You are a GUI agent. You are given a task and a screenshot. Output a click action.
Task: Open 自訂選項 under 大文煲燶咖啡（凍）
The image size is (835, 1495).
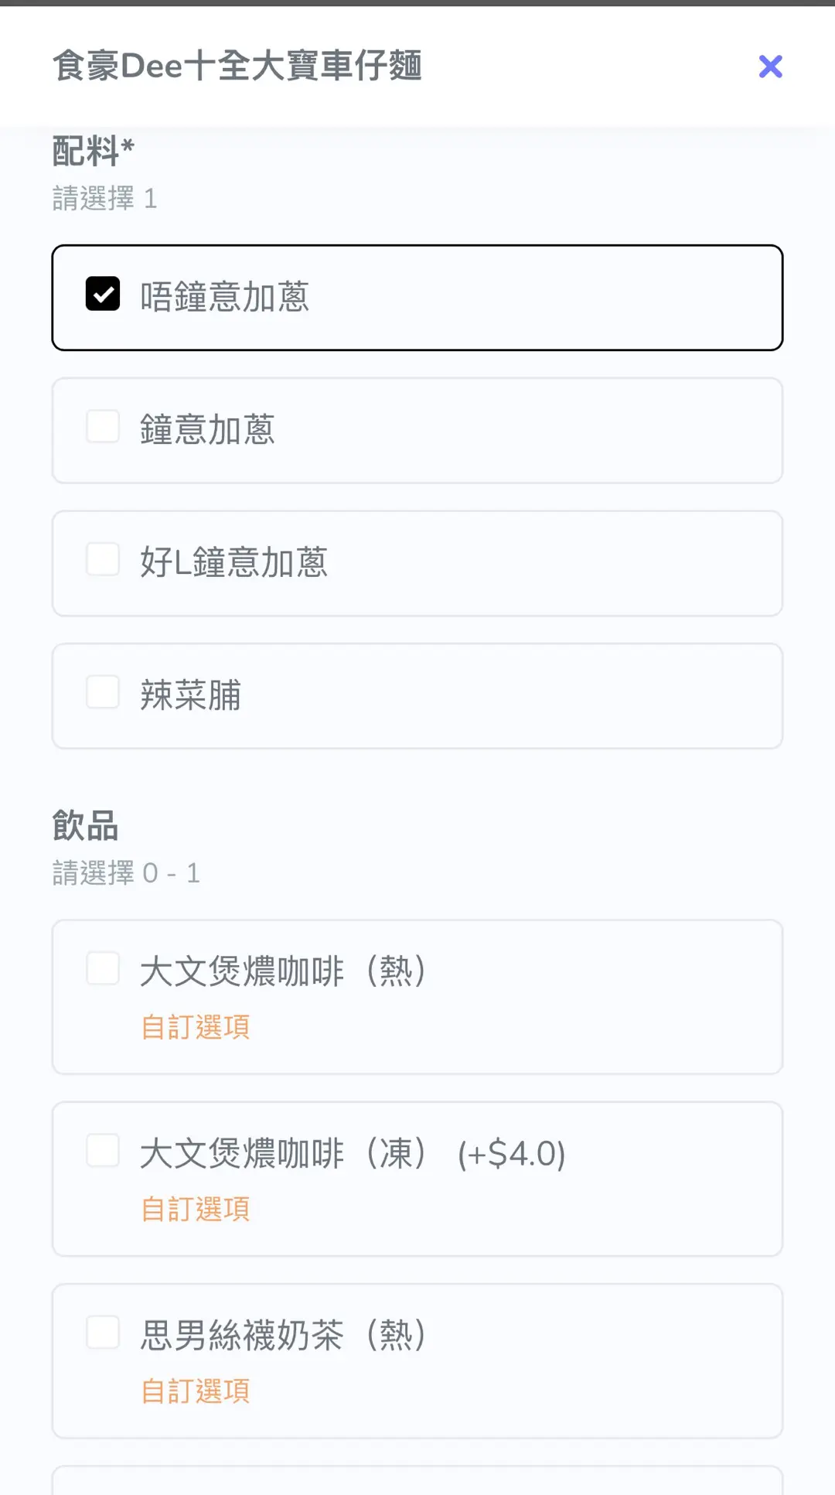(x=196, y=1210)
